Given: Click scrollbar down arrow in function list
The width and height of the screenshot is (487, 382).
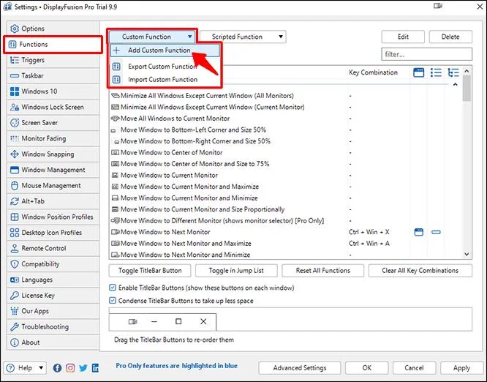Looking at the screenshot, I should [467, 254].
